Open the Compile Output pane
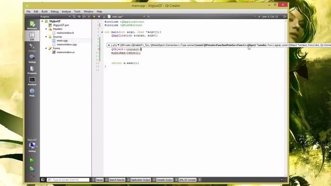Image resolution: width=331 pixels, height=186 pixels. pos(163,180)
